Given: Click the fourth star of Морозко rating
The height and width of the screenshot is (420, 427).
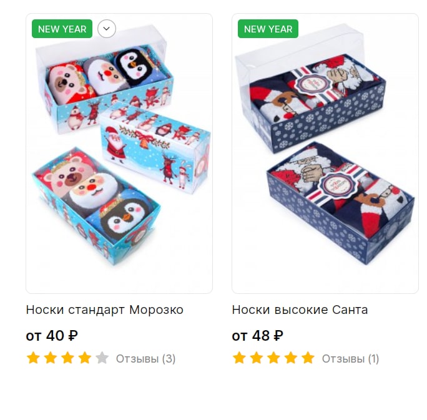Looking at the screenshot, I should (x=85, y=358).
